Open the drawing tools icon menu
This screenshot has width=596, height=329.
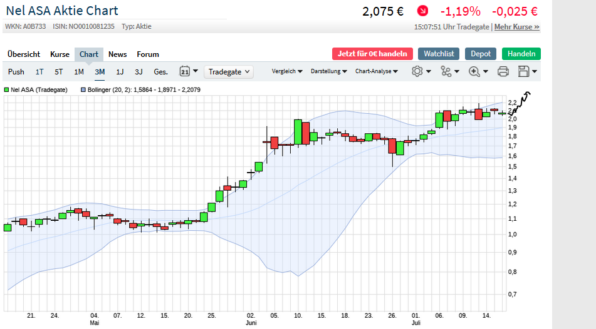coord(450,71)
